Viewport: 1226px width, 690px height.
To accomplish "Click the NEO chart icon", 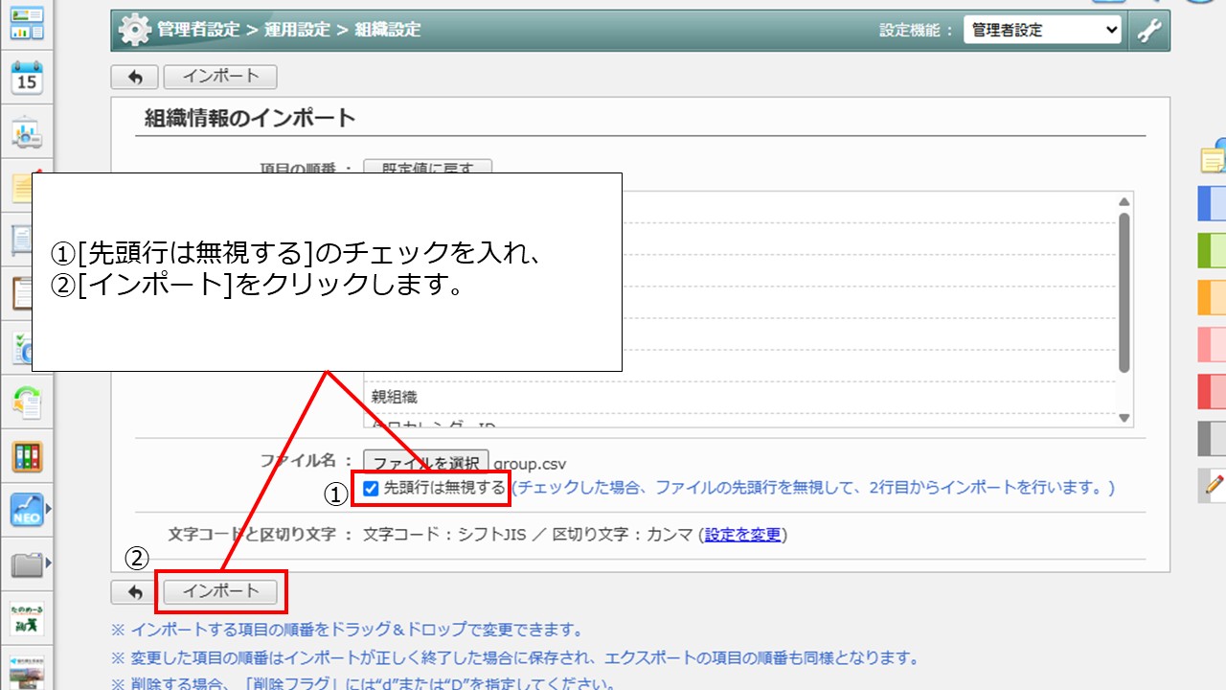I will coord(26,510).
